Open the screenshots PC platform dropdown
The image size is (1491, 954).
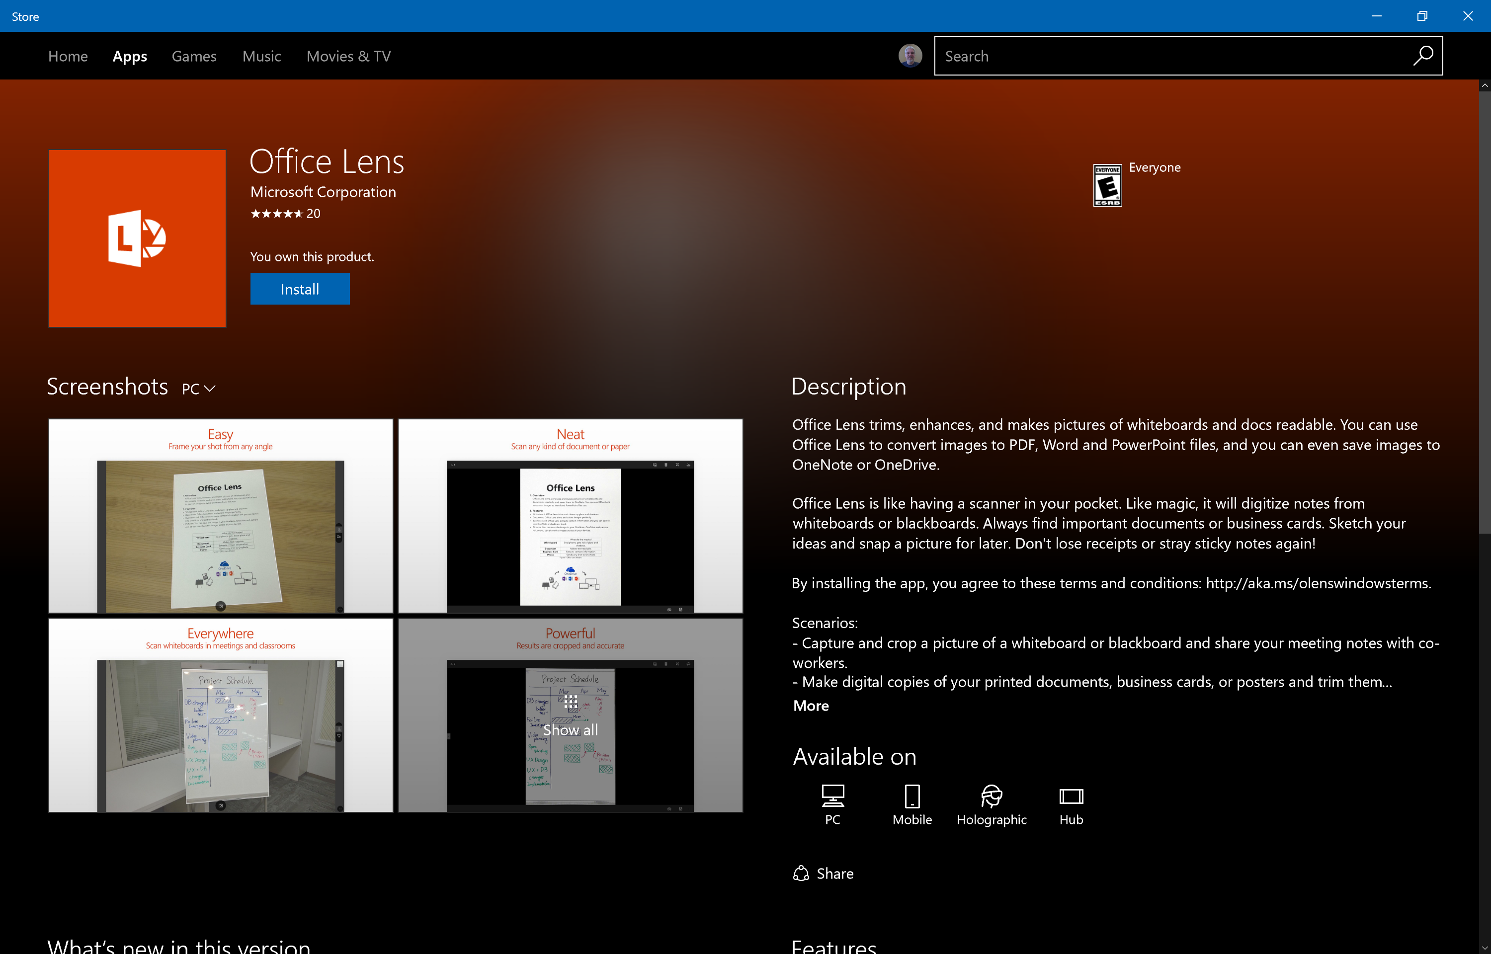(x=199, y=389)
